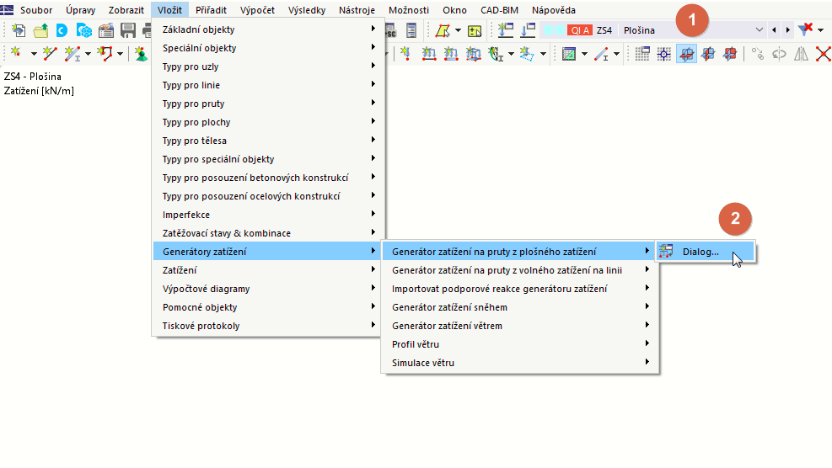
Task: Open Generátor zatížení větrem submenu
Action: [x=520, y=326]
